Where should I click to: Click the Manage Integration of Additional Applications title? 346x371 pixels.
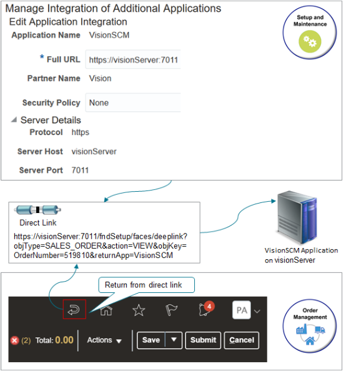113,8
